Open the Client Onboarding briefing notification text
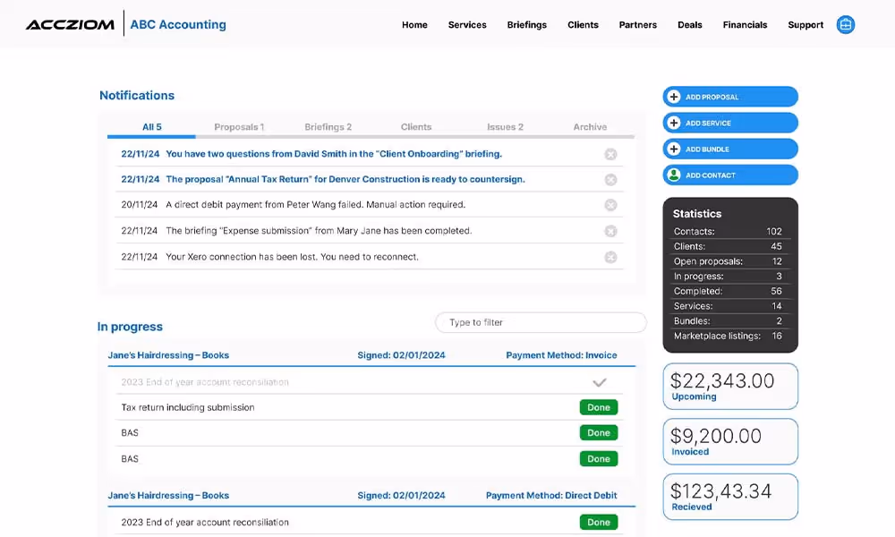 pyautogui.click(x=334, y=154)
